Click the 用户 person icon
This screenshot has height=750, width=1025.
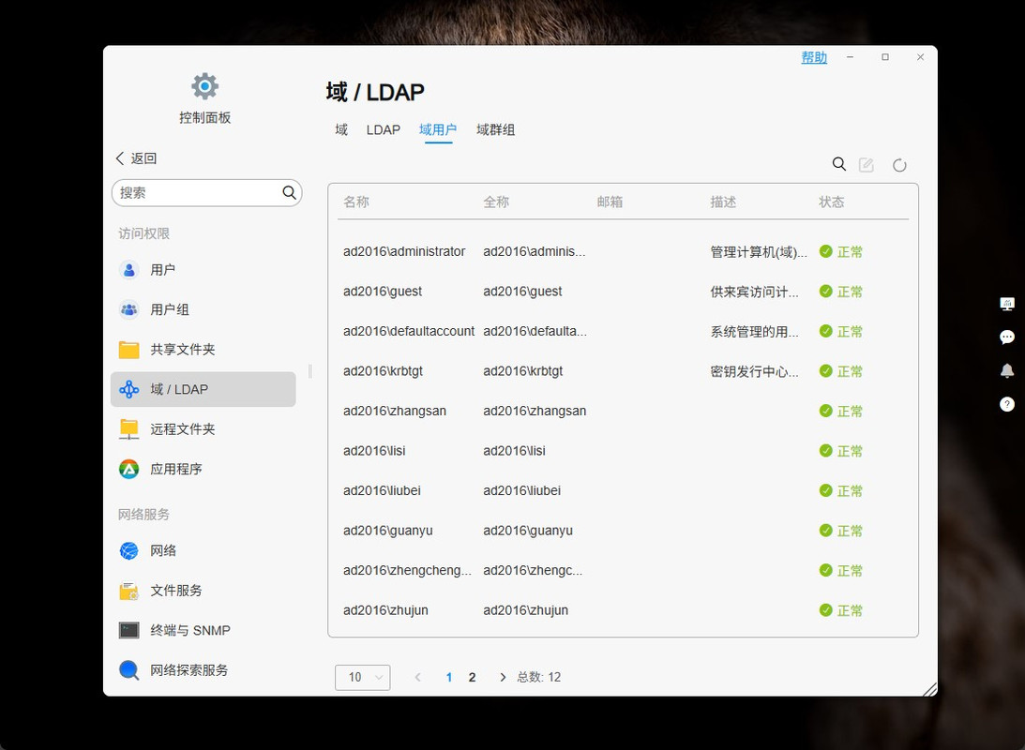(x=128, y=270)
